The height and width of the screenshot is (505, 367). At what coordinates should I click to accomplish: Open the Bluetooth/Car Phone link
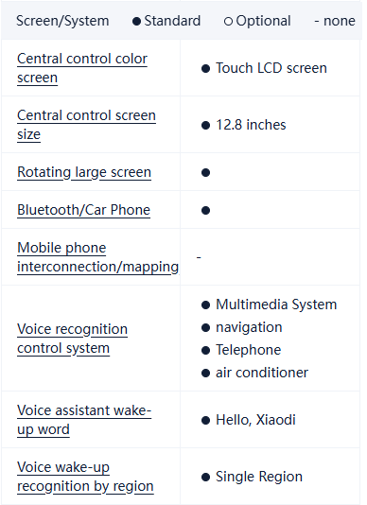(x=84, y=210)
